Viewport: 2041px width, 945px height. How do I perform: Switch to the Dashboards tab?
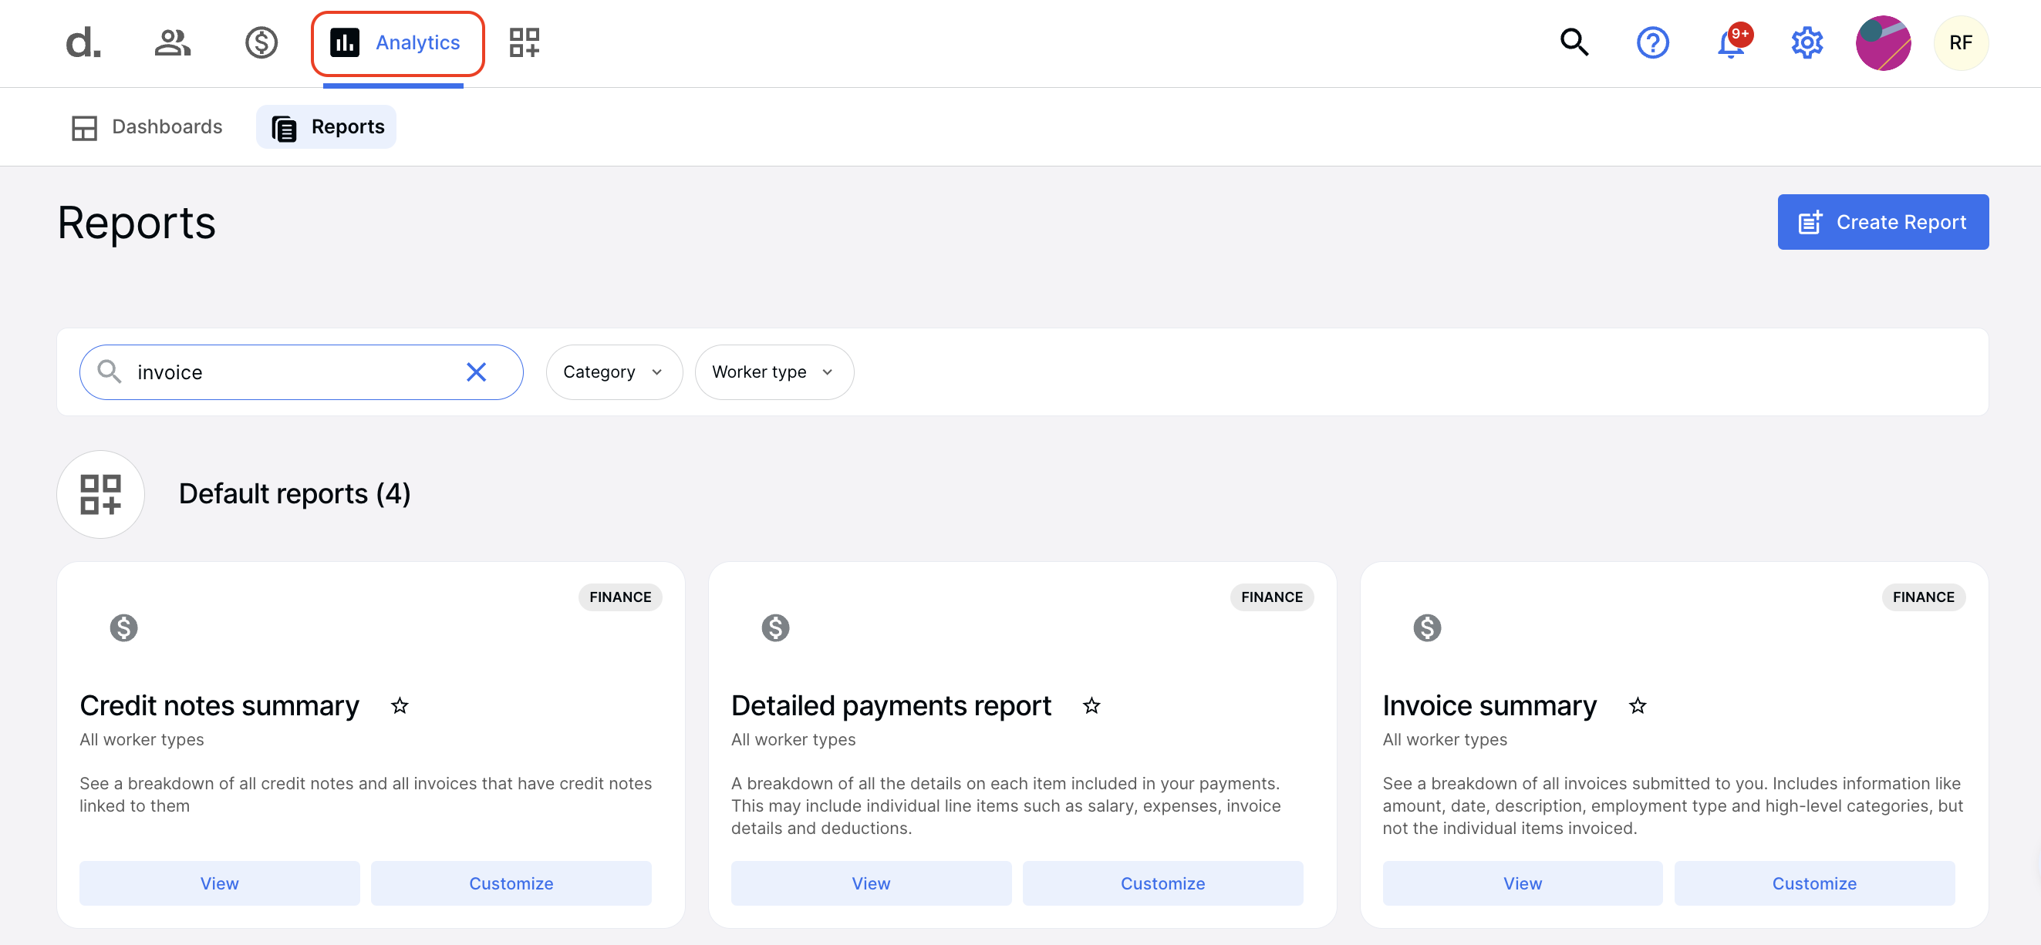point(147,126)
